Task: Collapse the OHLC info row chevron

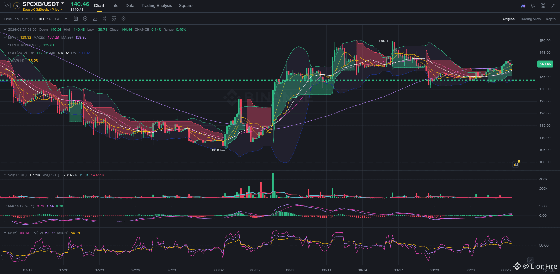Action: coord(5,30)
